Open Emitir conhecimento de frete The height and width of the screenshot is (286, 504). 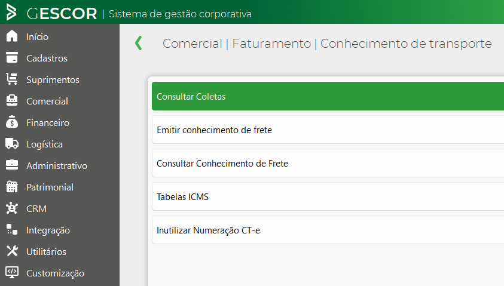click(x=328, y=130)
